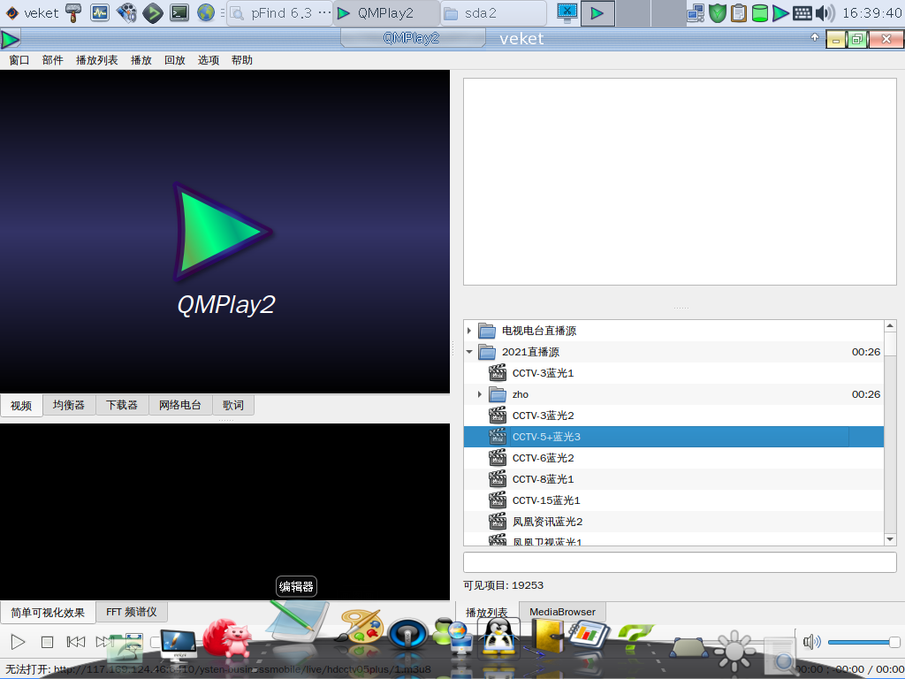Select CCTV-3蓝光2 in playlist

coord(673,416)
